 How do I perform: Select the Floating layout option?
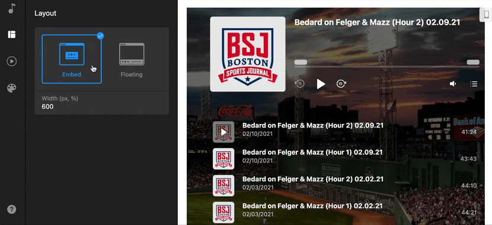[x=132, y=59]
